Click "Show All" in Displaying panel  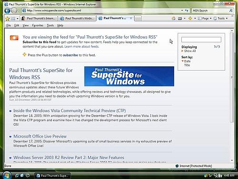click(x=190, y=51)
